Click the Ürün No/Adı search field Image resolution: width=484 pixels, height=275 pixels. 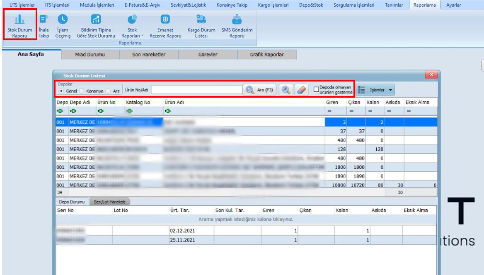pyautogui.click(x=198, y=90)
